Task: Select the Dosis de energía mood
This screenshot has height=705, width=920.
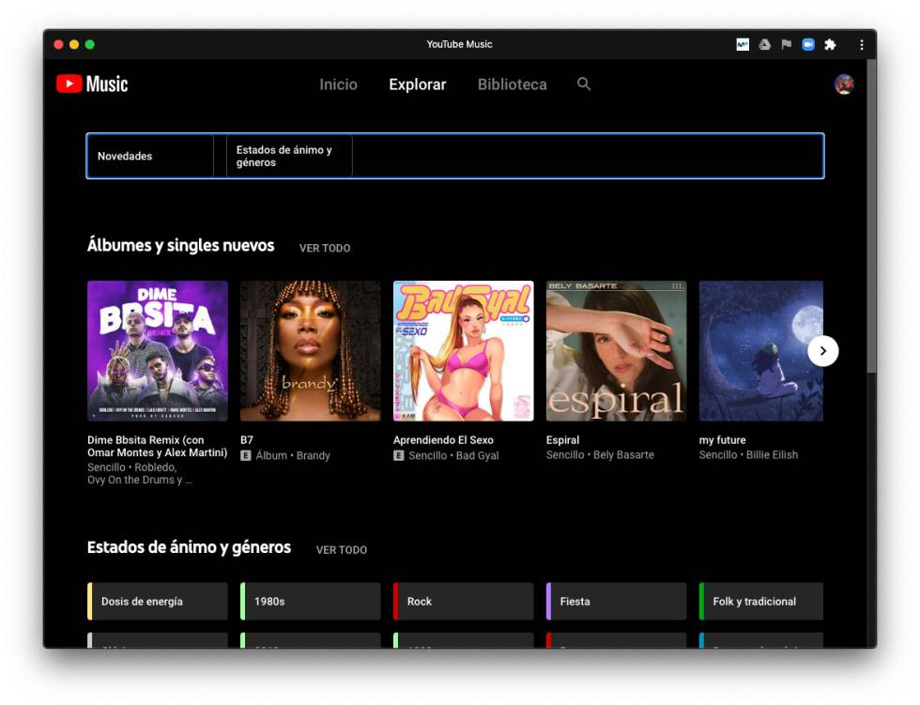Action: 158,601
